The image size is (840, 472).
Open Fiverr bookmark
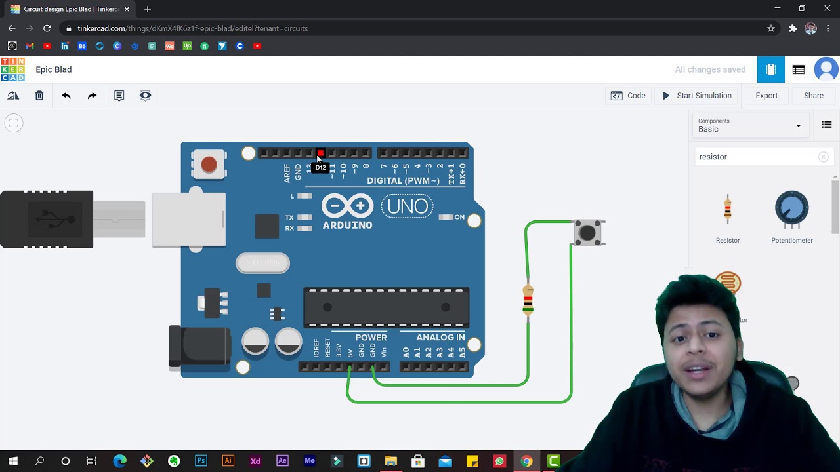pos(205,46)
